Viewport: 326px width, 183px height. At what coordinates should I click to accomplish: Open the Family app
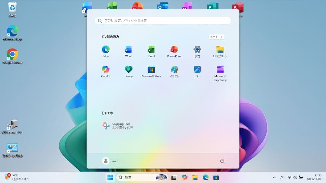128,71
